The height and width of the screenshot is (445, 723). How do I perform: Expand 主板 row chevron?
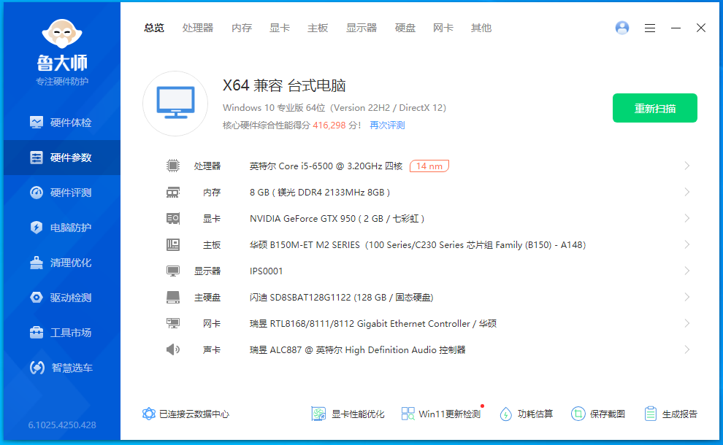[686, 244]
